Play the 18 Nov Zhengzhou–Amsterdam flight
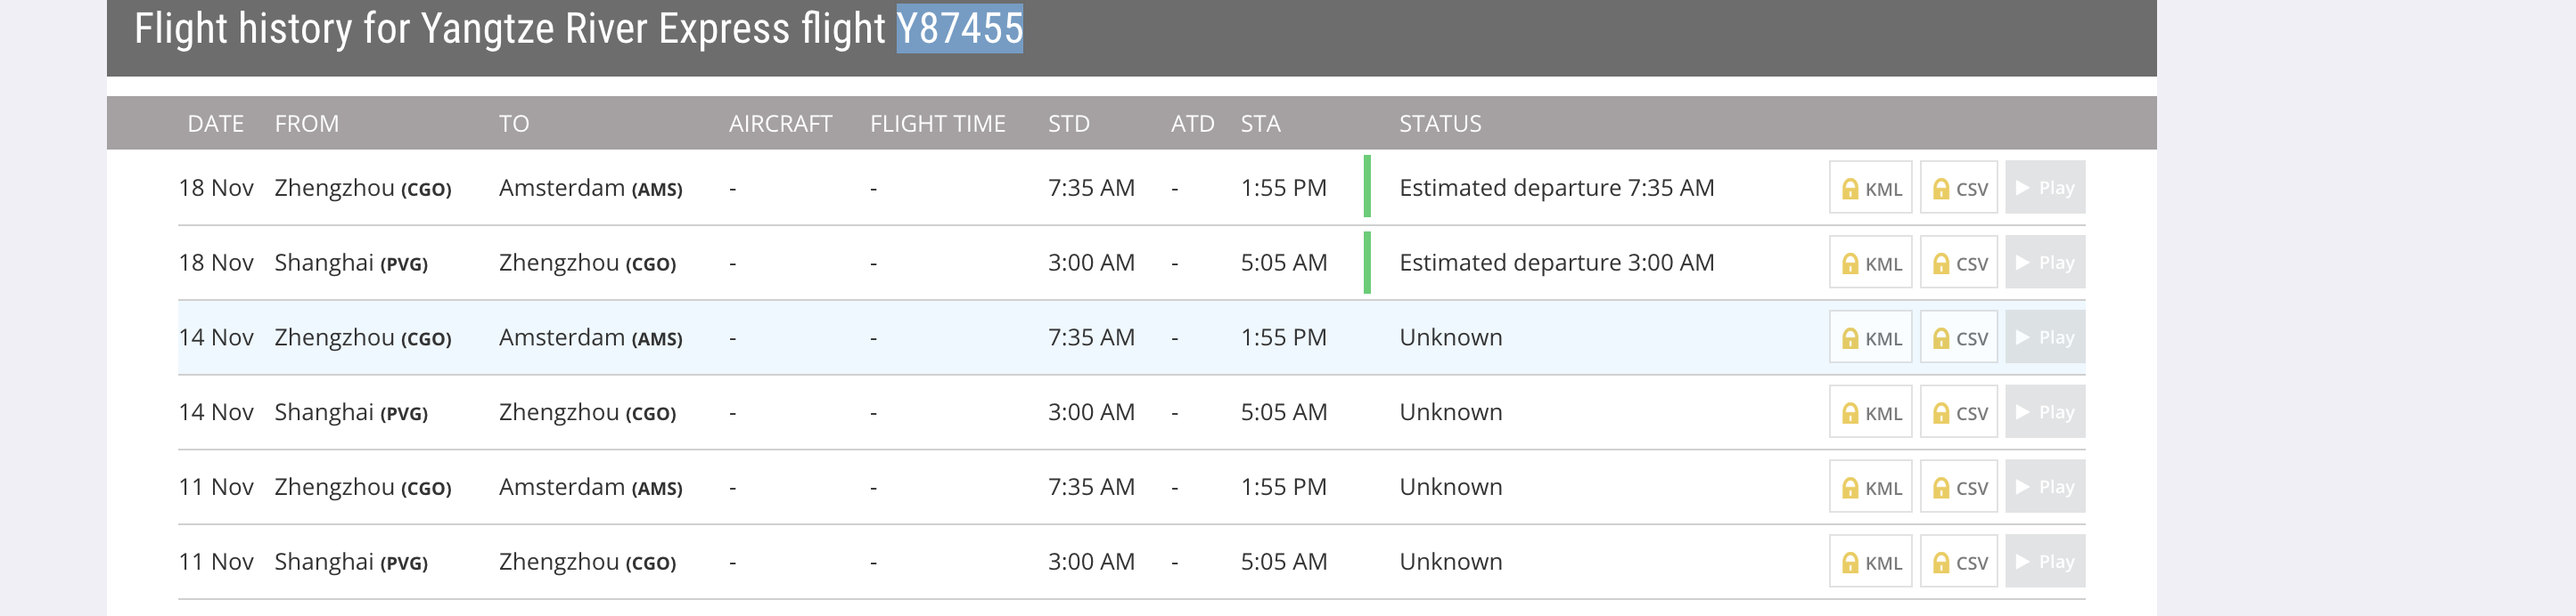 coord(2045,188)
